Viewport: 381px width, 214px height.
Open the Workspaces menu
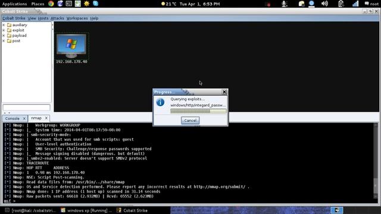tap(77, 18)
